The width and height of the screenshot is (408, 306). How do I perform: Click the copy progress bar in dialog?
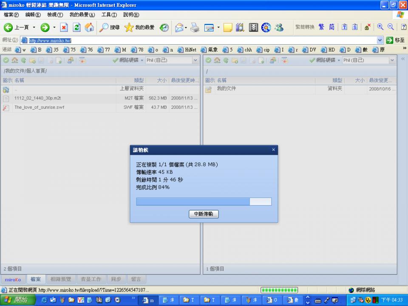(204, 201)
